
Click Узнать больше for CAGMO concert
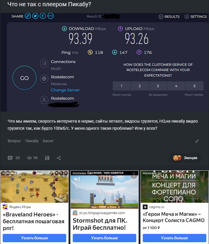coord(174,238)
